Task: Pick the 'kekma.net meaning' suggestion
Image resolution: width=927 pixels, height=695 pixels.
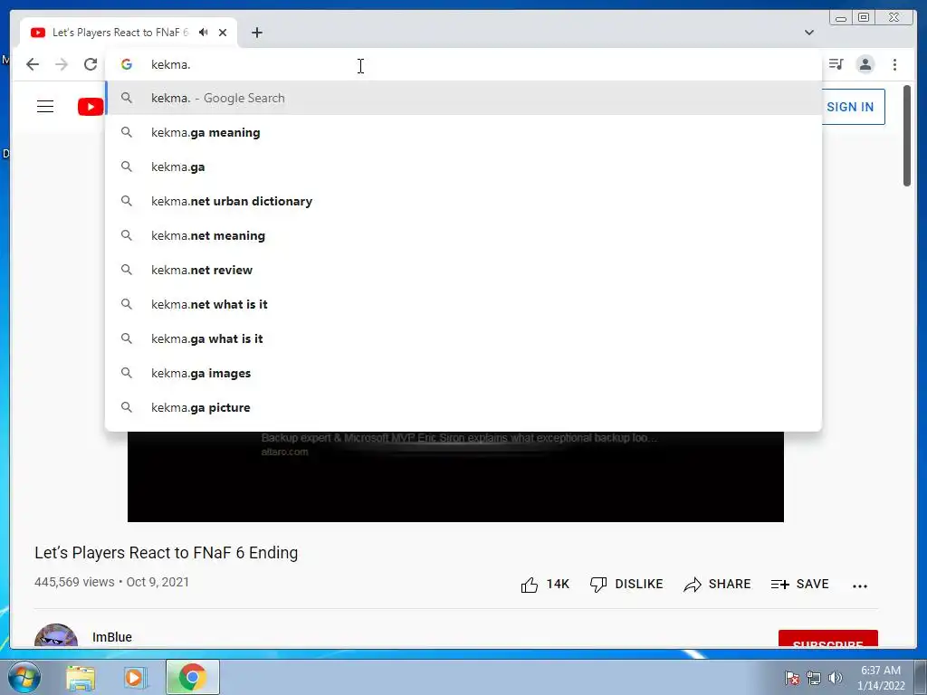Action: (463, 235)
